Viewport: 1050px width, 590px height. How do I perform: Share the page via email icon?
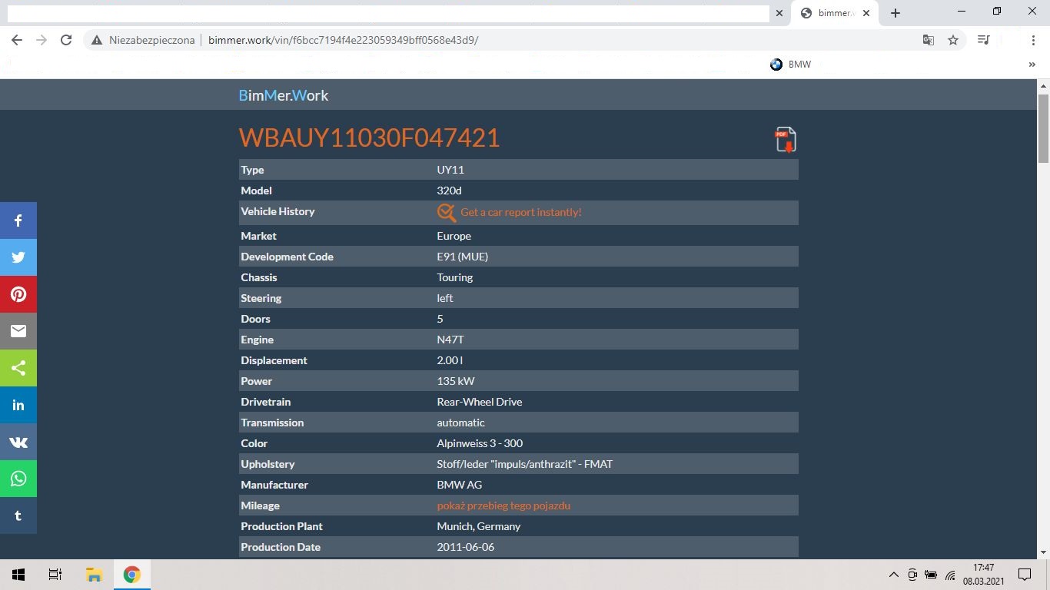(18, 331)
